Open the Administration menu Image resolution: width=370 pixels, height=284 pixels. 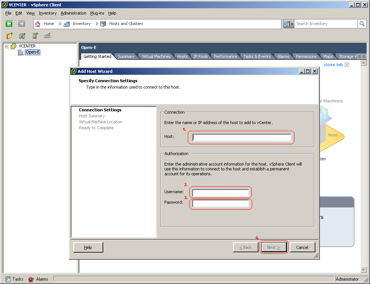click(73, 13)
